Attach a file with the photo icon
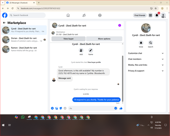Screen dimensions: 170x136 point(56,108)
